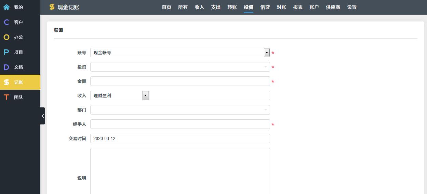Click 客户 label in sidebar
Viewport: 427px width, 194px height.
point(18,22)
